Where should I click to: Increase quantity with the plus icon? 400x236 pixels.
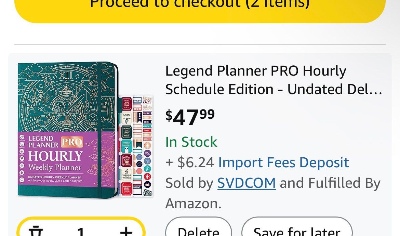point(126,231)
